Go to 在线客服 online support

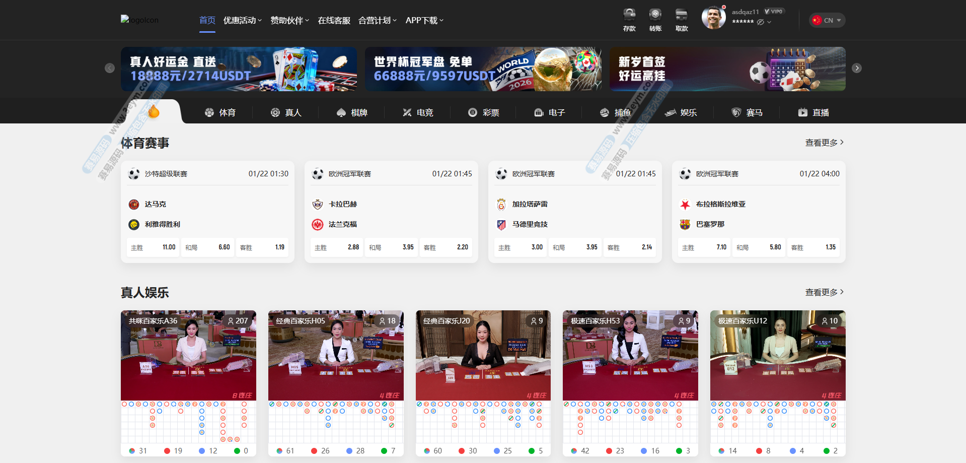(x=334, y=20)
